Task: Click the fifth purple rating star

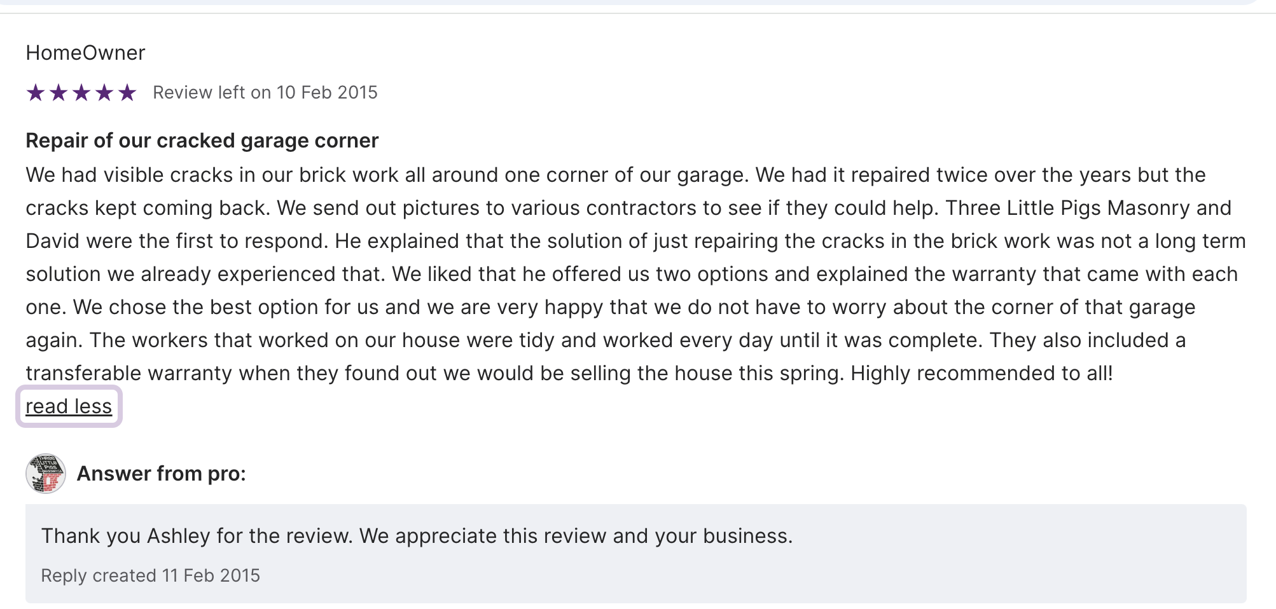Action: (127, 93)
